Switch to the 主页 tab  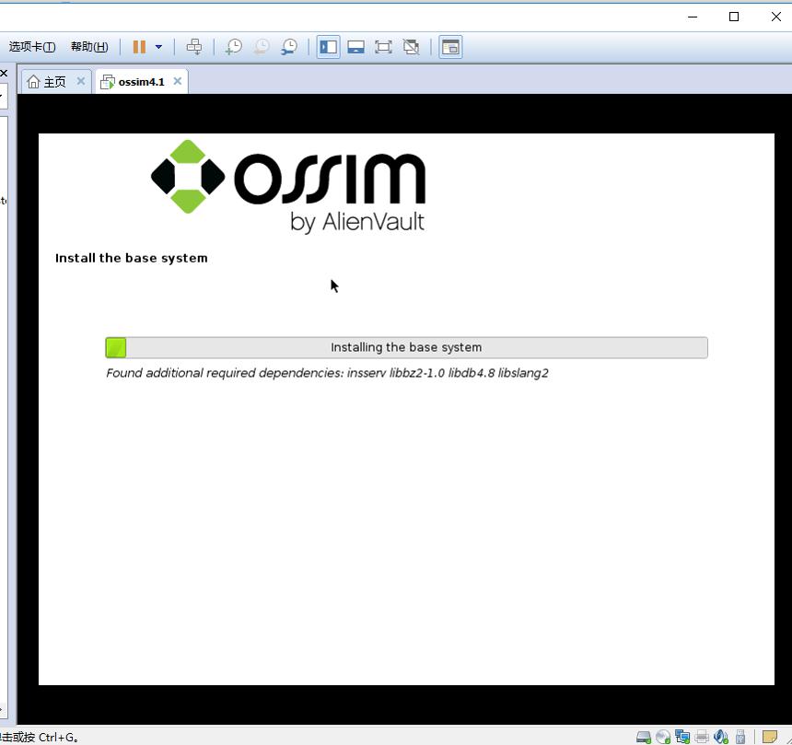48,82
